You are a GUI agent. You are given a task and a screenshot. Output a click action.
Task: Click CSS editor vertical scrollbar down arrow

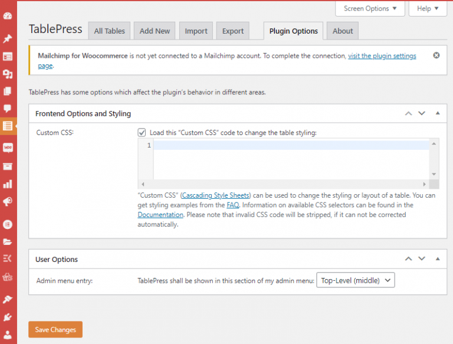pyautogui.click(x=434, y=174)
